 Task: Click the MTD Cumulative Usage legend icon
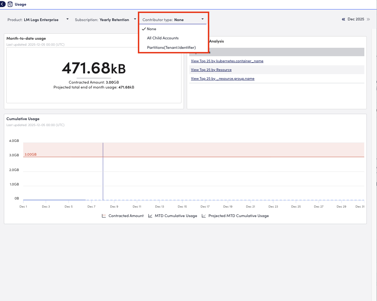[150, 216]
